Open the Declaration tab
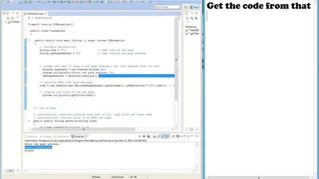 [x=61, y=137]
